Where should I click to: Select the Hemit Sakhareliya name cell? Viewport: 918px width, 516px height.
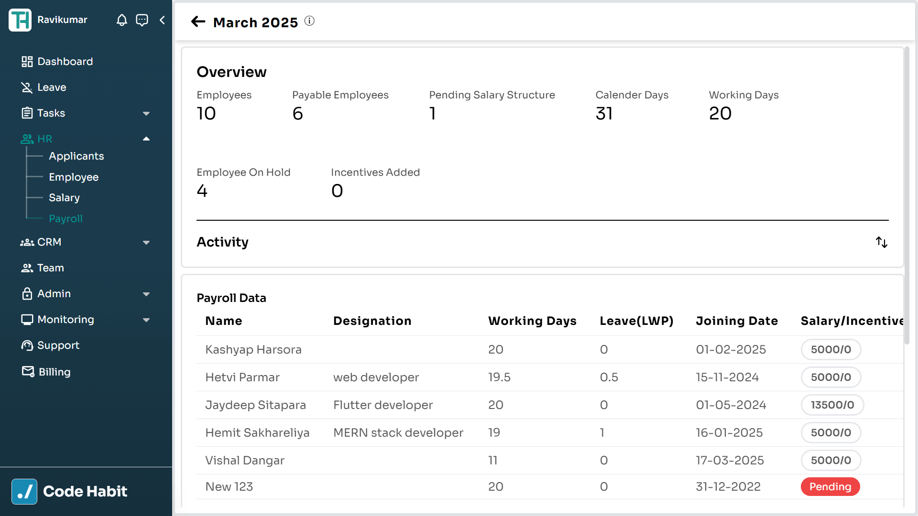257,433
